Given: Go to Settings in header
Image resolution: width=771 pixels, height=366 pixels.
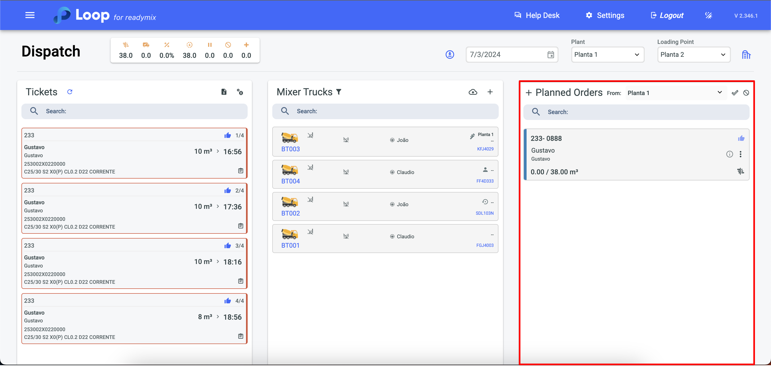Looking at the screenshot, I should [605, 15].
